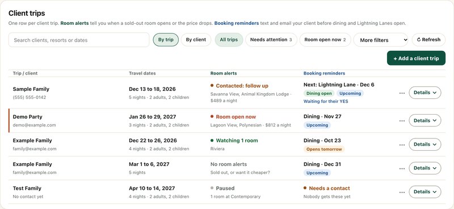454x209 pixels.
Task: Click Apr 10 to 14, 2027 travel dates
Action: pos(152,188)
